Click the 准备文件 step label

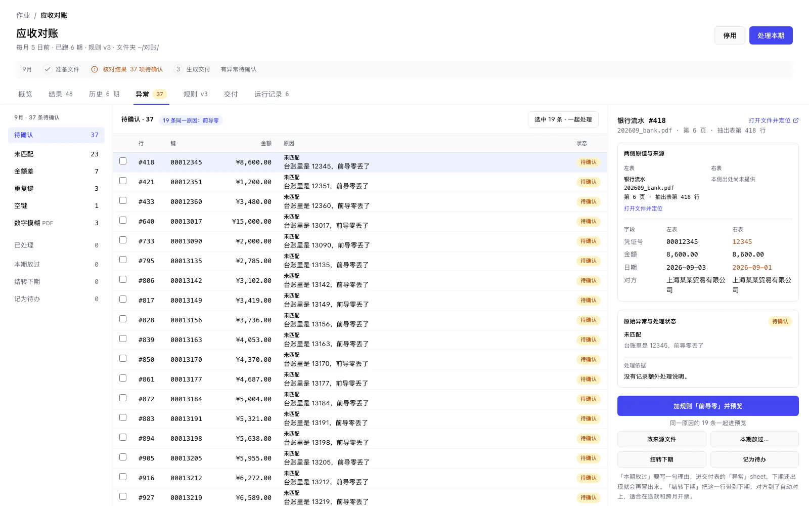click(x=67, y=69)
